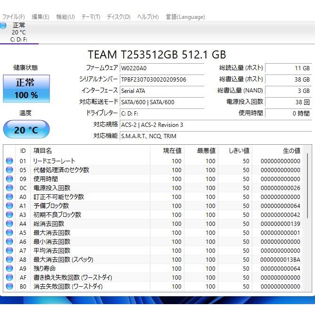Screen dimensions: 315x315
Task: Open the 言語(Language) menu
Action: [185, 17]
